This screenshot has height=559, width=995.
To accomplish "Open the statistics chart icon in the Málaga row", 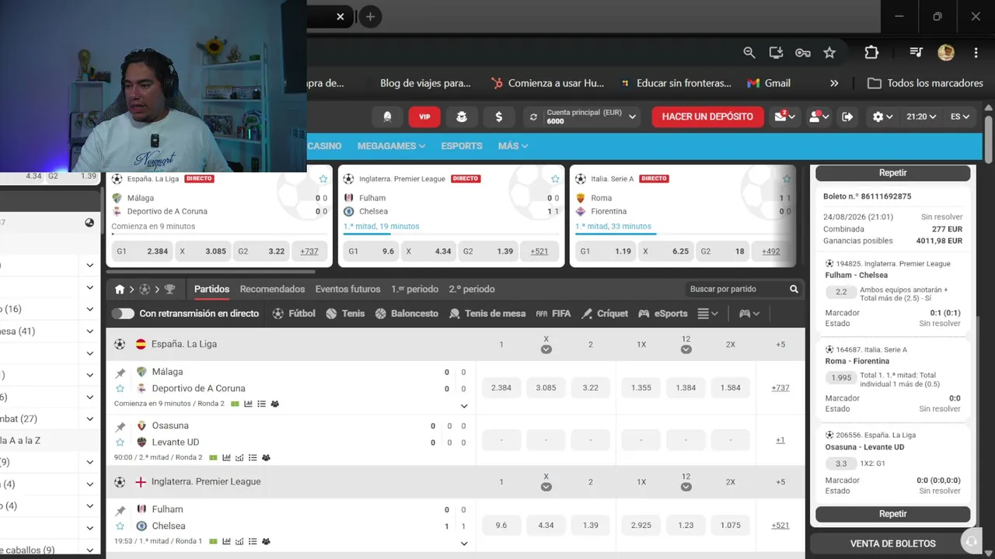I will point(248,404).
